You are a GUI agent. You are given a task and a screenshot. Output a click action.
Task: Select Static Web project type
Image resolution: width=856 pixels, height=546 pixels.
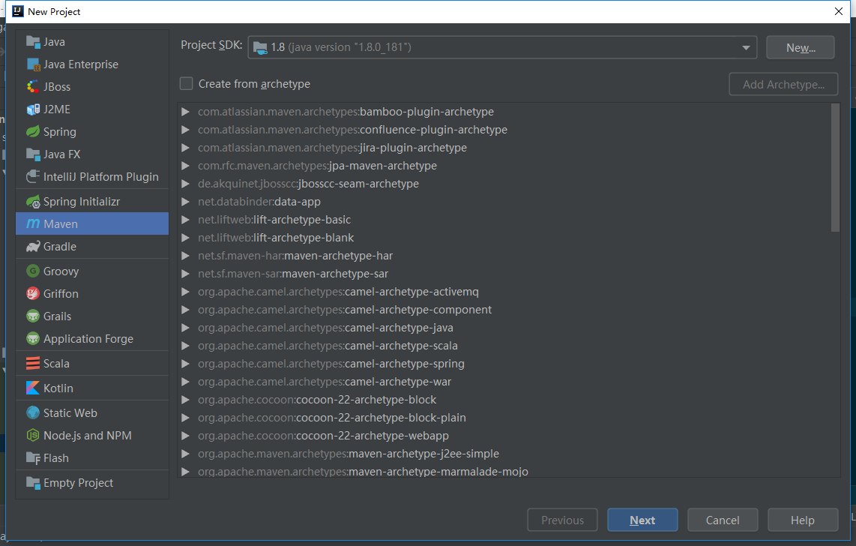coord(92,412)
